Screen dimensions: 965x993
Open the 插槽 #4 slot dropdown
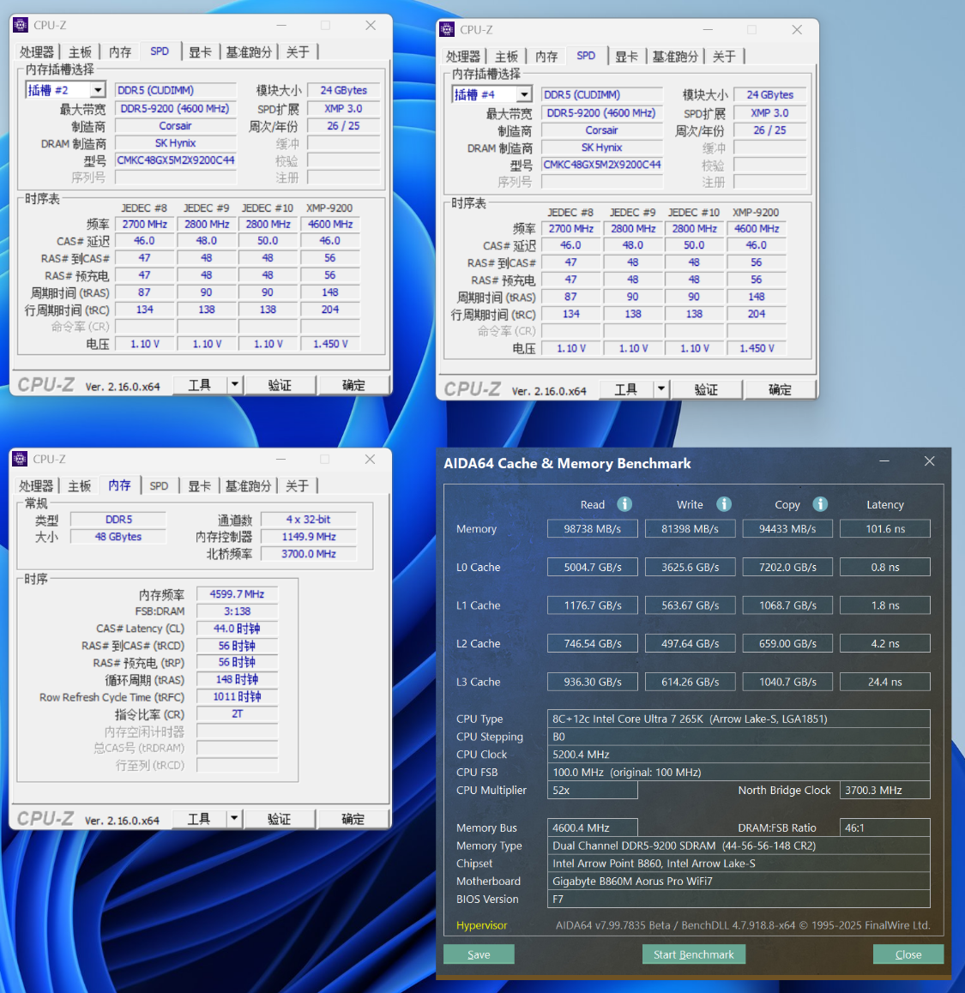click(x=524, y=94)
